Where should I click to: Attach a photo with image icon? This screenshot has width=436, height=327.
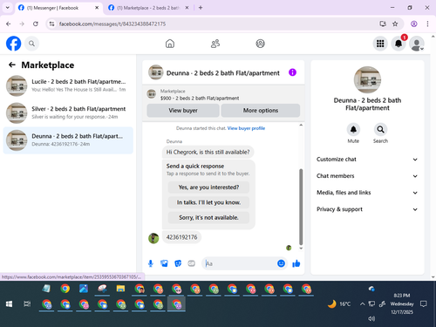pos(164,263)
